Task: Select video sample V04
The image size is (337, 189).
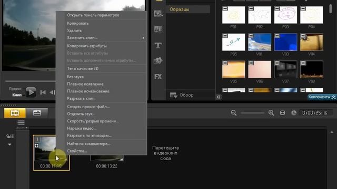Action: tap(311, 42)
